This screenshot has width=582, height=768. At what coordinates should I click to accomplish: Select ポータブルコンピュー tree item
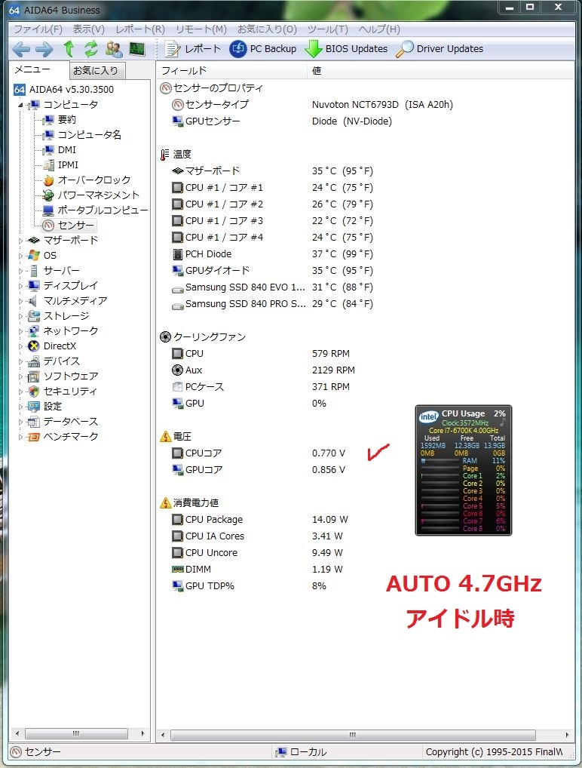click(94, 210)
